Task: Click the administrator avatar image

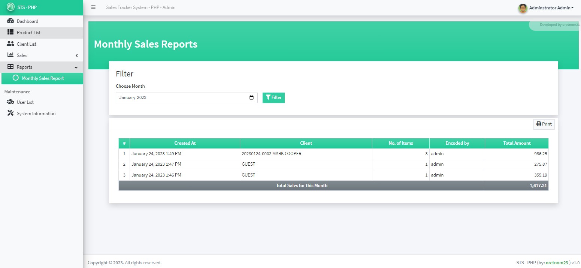Action: pos(523,8)
